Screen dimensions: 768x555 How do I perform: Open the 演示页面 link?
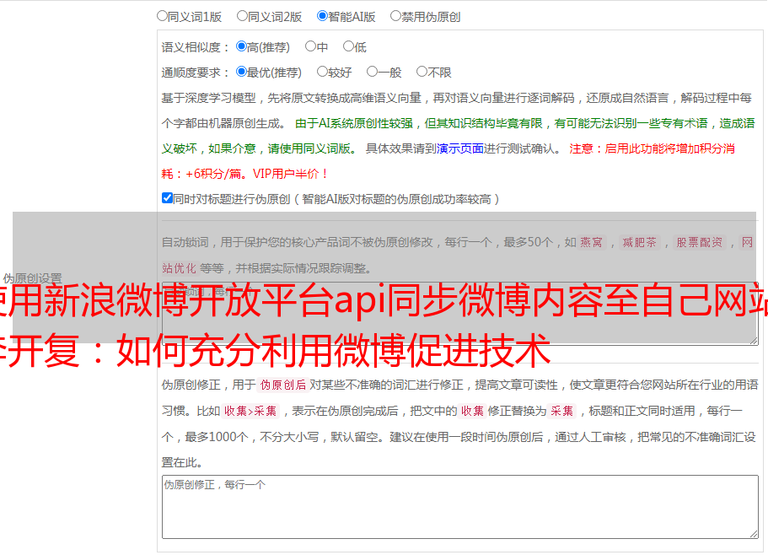click(x=459, y=149)
